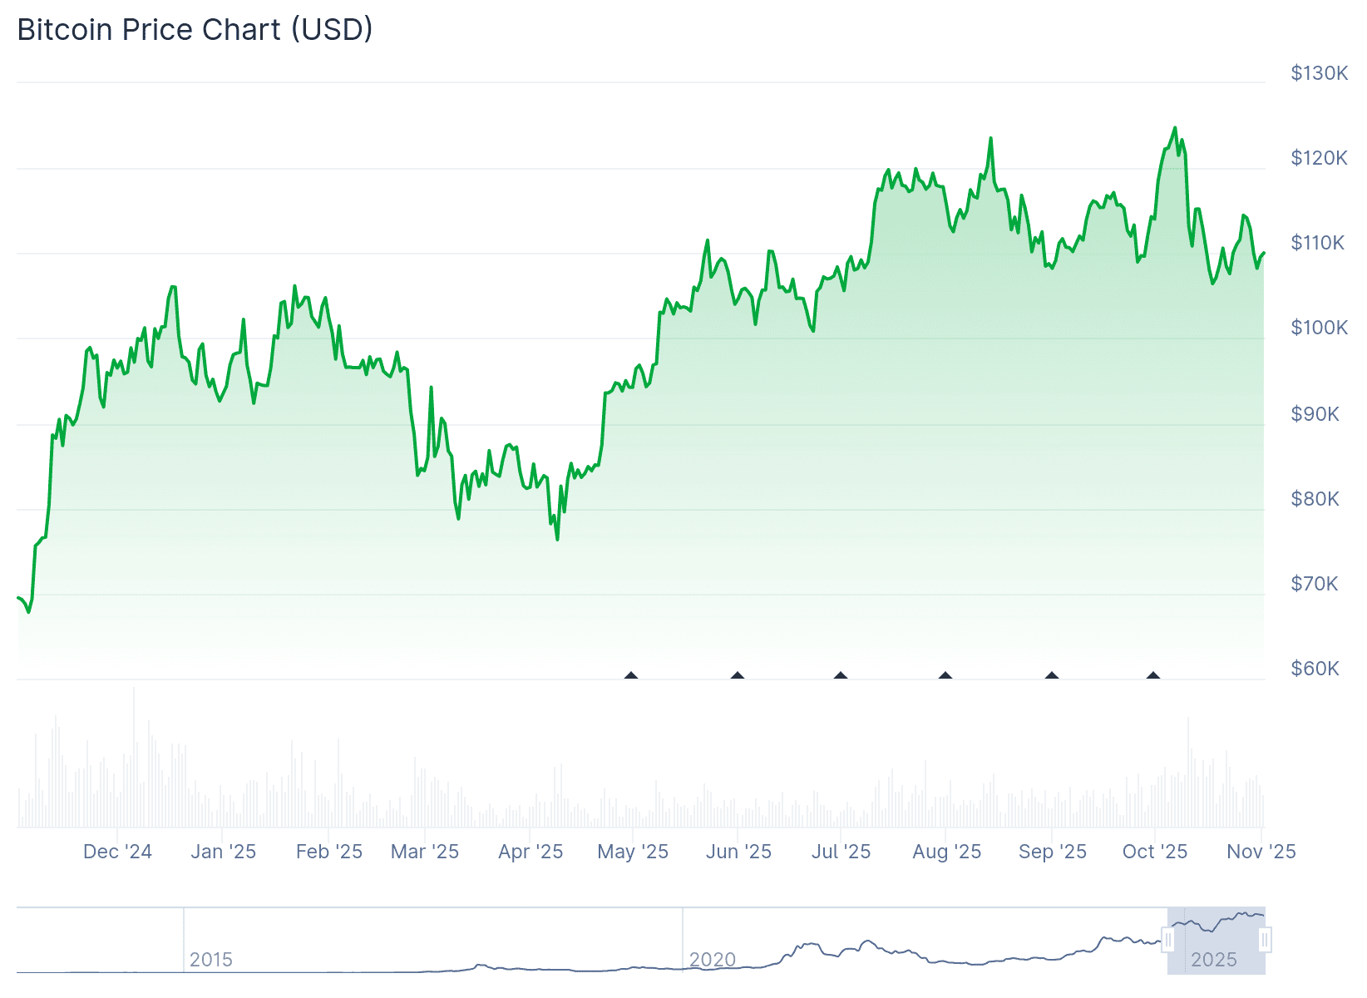Click the 2020 label in the navigator

click(713, 960)
